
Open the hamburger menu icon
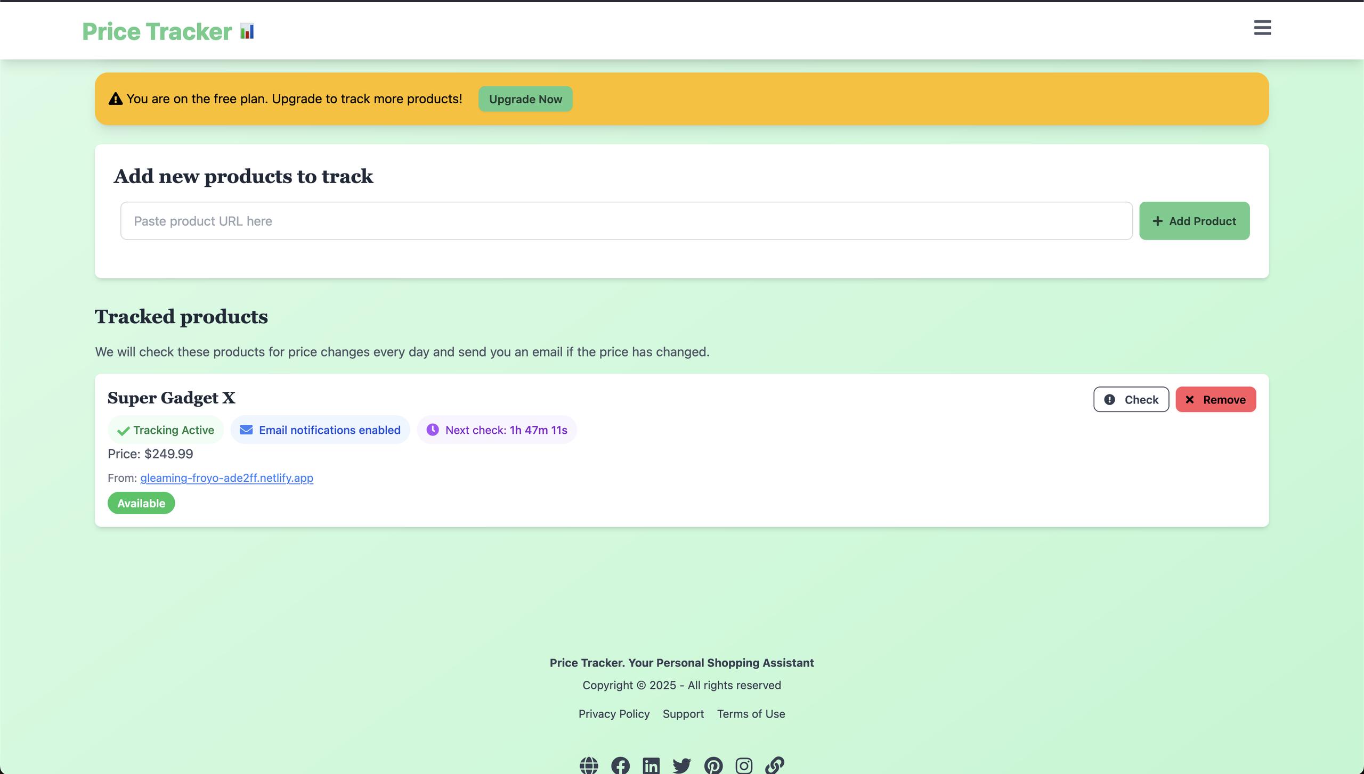(x=1262, y=28)
